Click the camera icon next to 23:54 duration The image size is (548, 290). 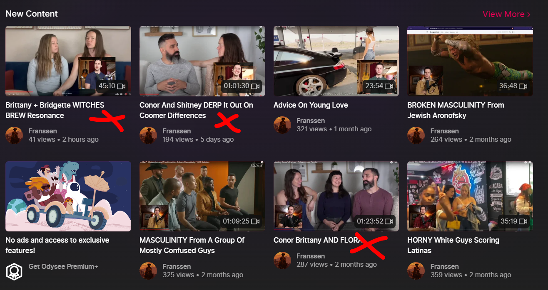coord(389,86)
